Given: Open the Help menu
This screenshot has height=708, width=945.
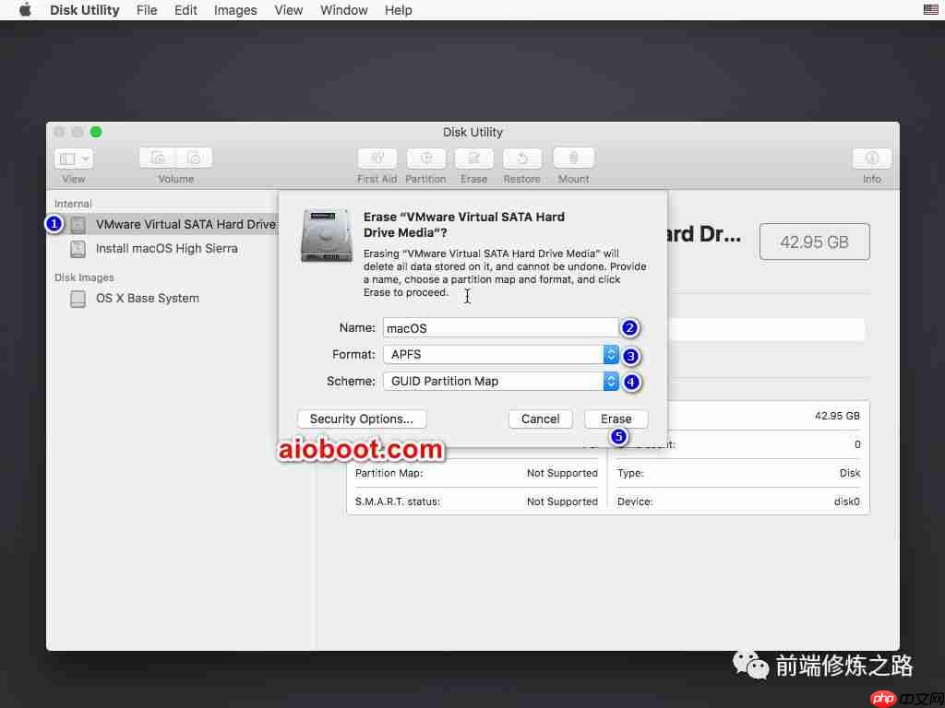Looking at the screenshot, I should click(399, 10).
